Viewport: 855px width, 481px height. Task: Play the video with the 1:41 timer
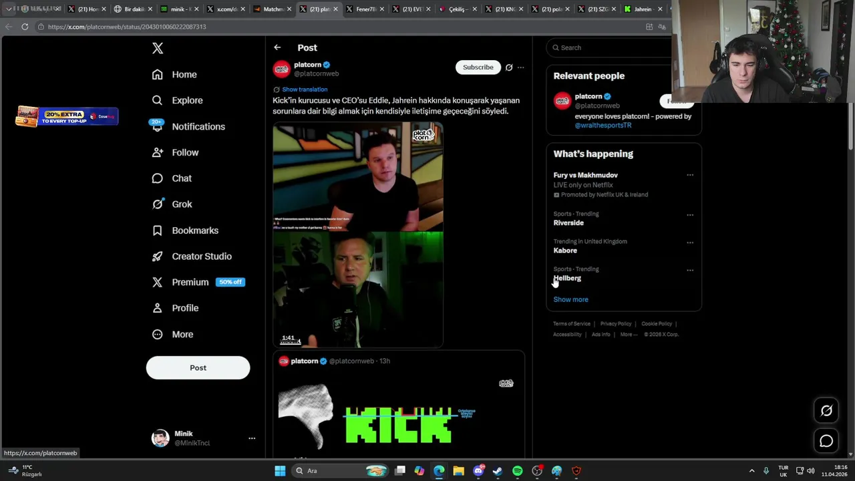[357, 235]
